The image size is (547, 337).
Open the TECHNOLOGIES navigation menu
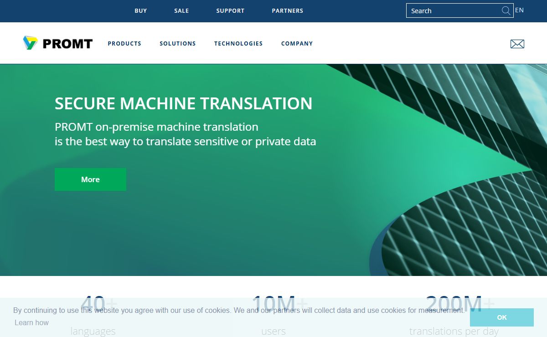pyautogui.click(x=238, y=44)
